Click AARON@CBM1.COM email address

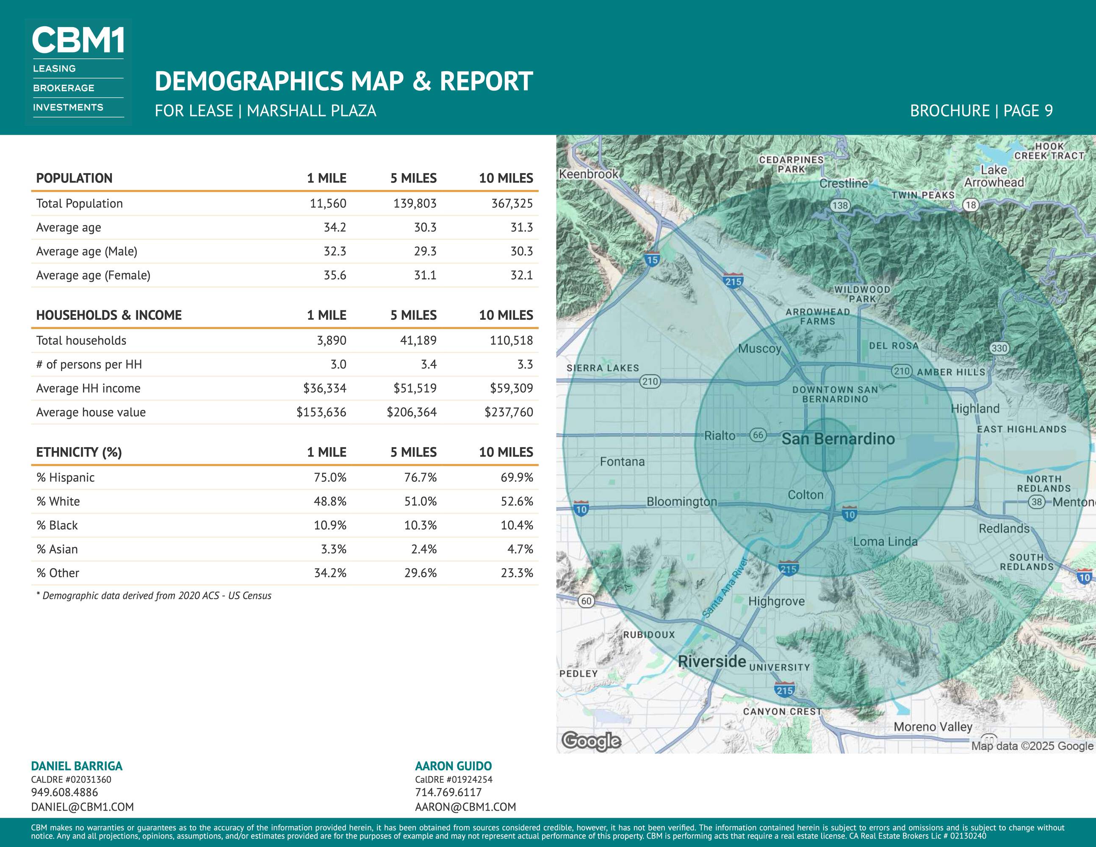465,807
